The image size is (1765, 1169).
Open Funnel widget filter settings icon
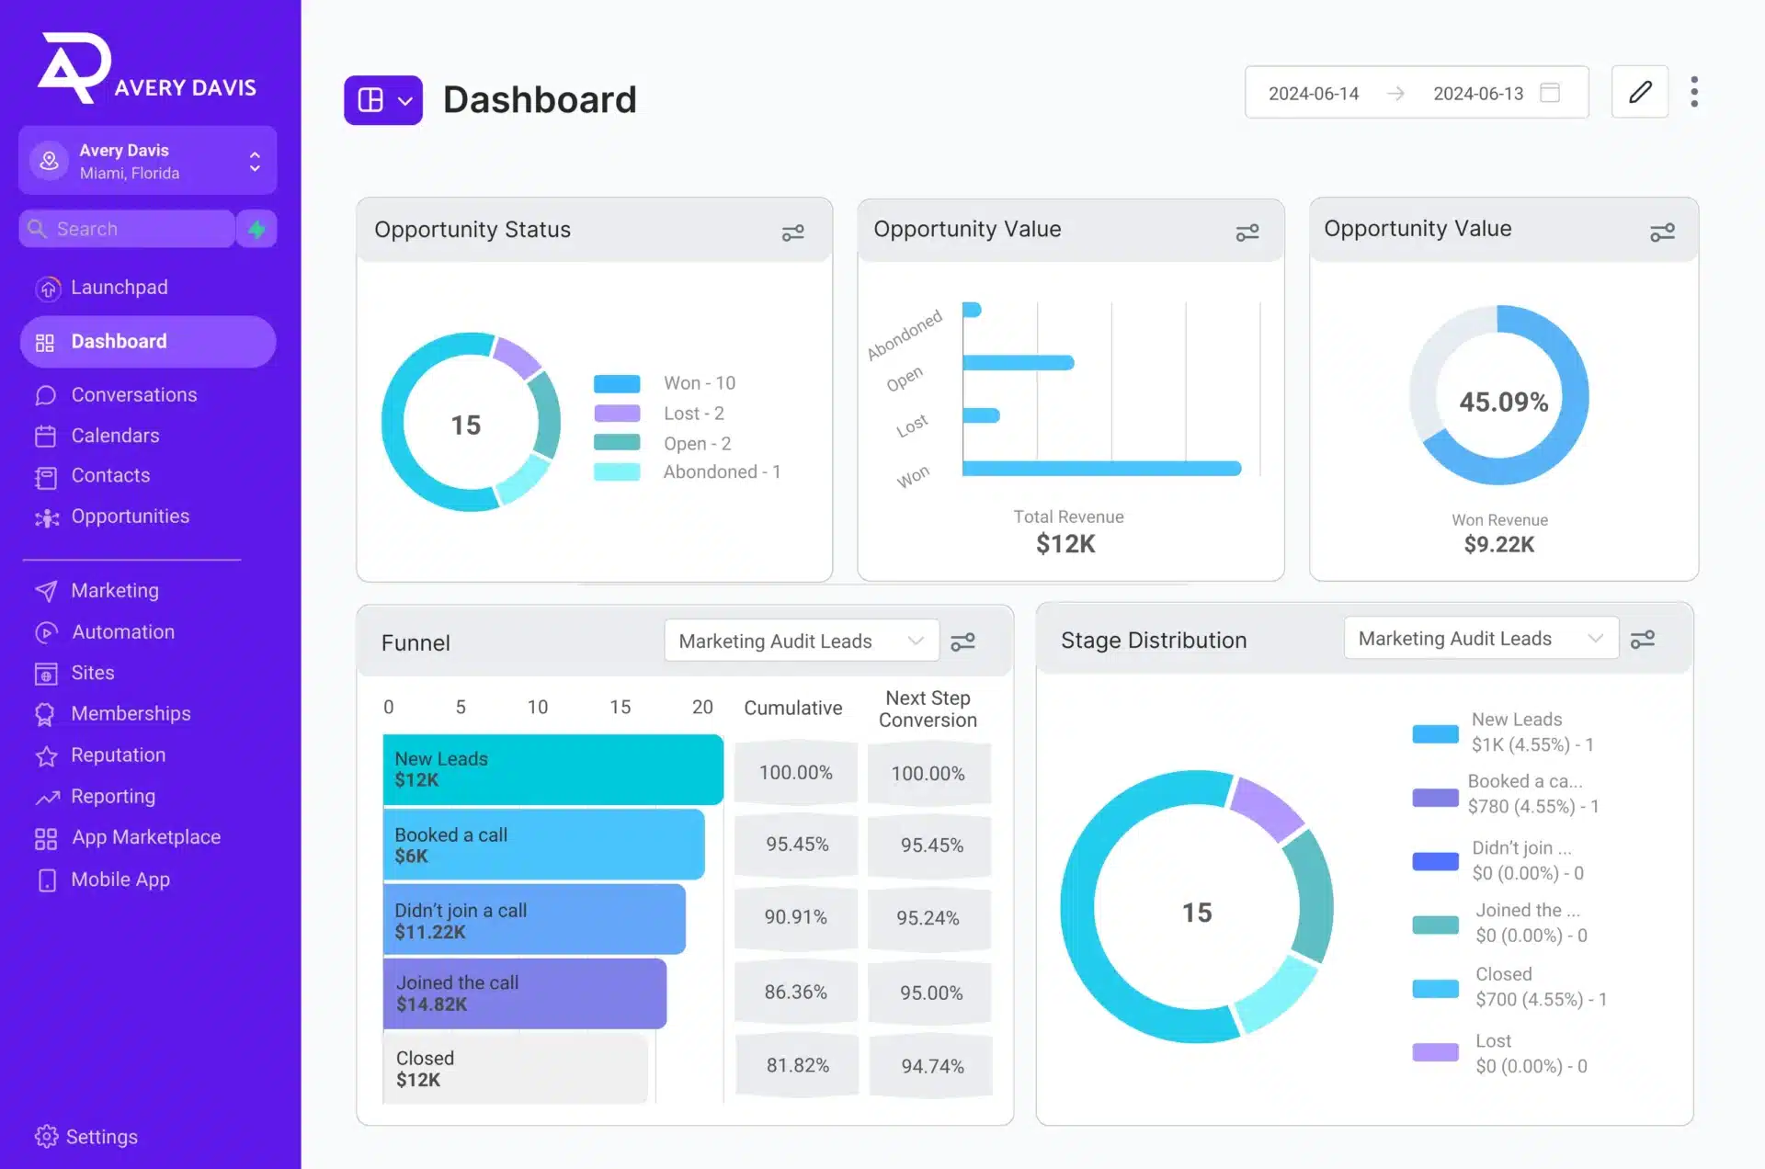[x=962, y=642]
